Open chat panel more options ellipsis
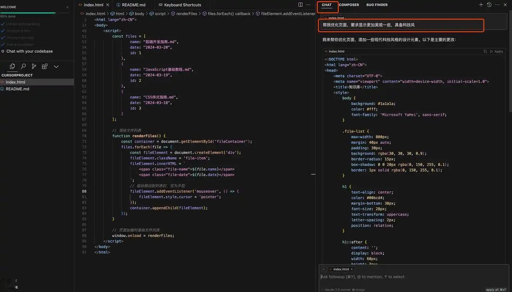The width and height of the screenshot is (512, 292). point(497,5)
